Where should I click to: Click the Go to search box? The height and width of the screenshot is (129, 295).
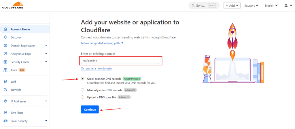click(204, 6)
